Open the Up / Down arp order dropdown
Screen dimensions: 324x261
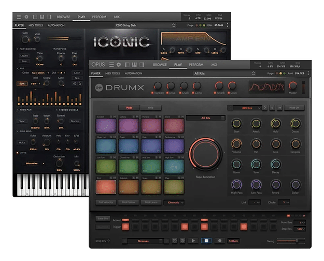[x=40, y=72]
